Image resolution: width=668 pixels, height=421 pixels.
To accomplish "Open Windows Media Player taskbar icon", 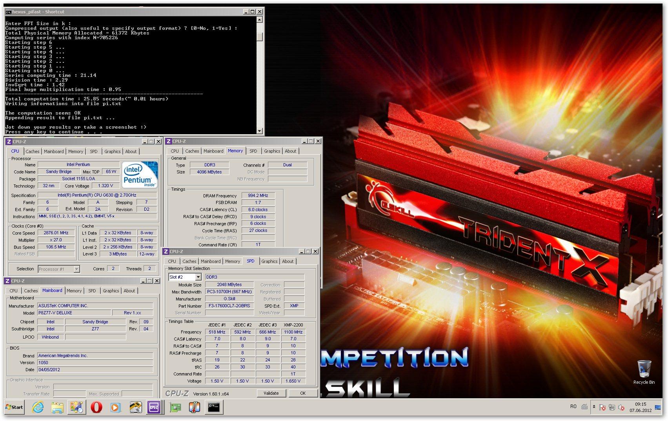I will tap(115, 407).
